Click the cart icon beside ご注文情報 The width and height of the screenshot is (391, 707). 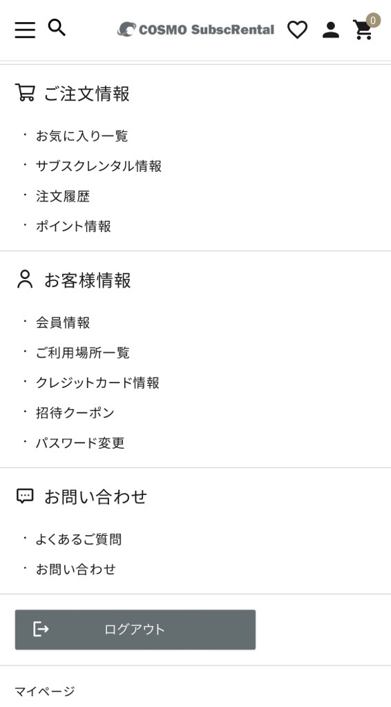25,93
